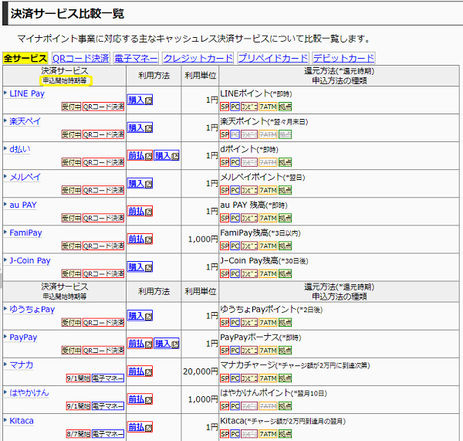Screen dimensions: 463x441
Task: Click 前払 button in マナカ row
Action: (x=140, y=371)
